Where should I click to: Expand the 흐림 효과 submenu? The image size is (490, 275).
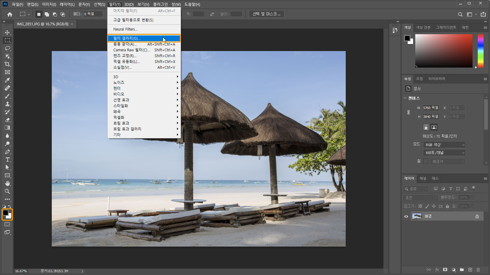144,123
